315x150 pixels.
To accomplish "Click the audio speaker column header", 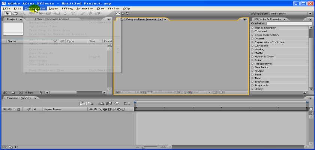I will point(9,109).
